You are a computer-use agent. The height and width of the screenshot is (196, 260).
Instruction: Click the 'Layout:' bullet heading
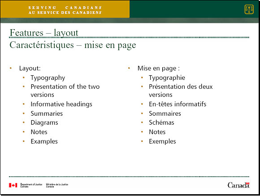point(30,68)
